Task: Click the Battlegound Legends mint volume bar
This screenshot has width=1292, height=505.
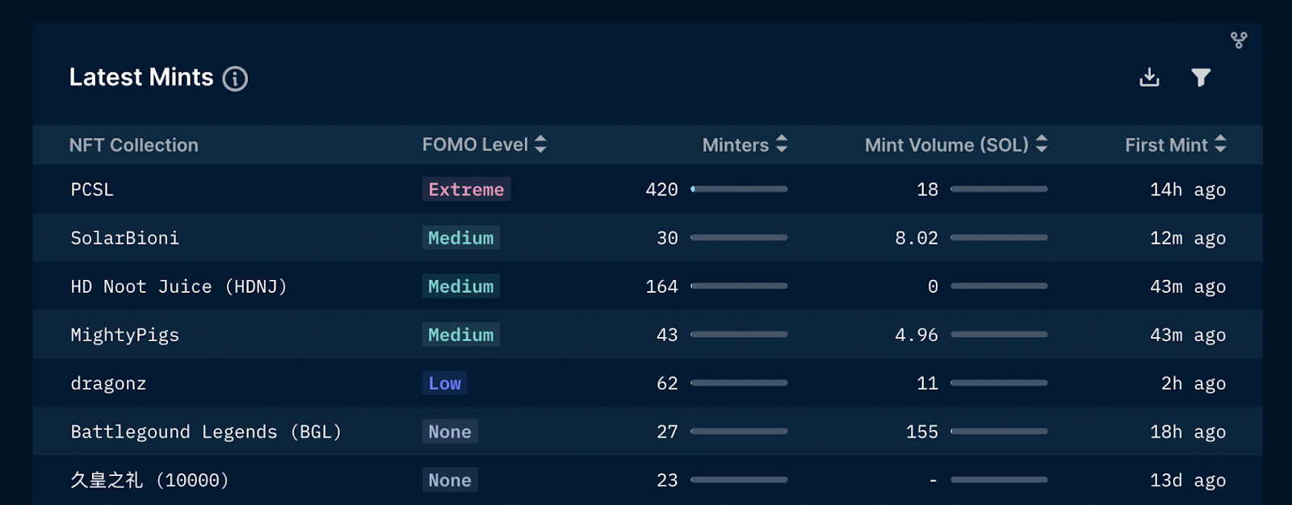Action: (x=999, y=431)
